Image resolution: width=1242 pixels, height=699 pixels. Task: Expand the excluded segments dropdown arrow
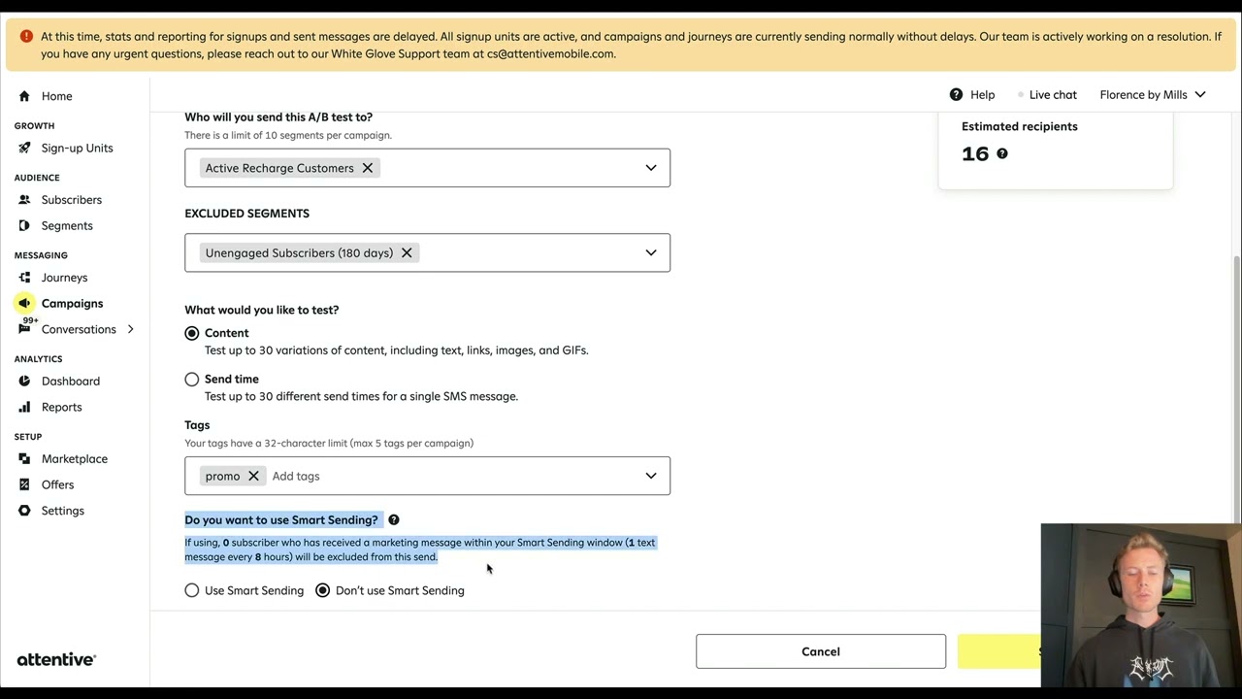pos(651,252)
